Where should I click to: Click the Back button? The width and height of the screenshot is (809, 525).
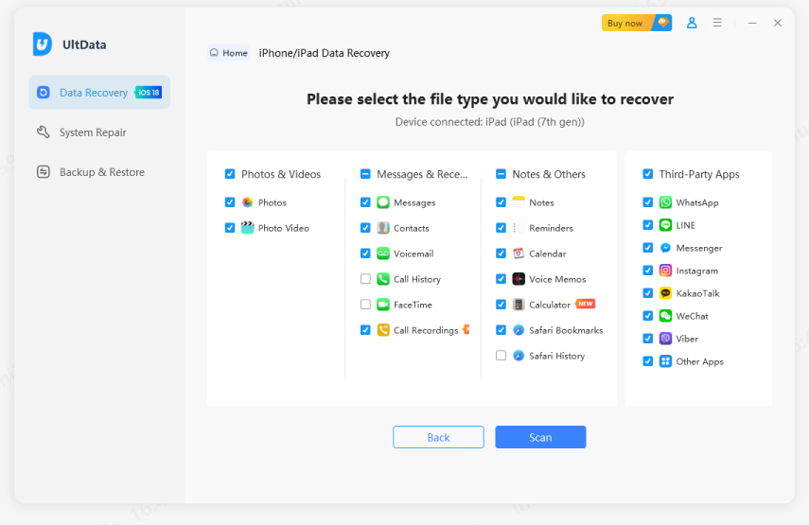click(x=438, y=437)
